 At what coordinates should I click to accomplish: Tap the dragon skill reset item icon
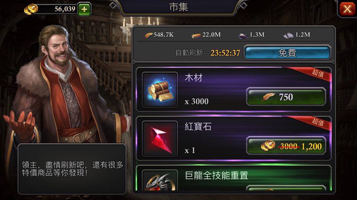160,180
